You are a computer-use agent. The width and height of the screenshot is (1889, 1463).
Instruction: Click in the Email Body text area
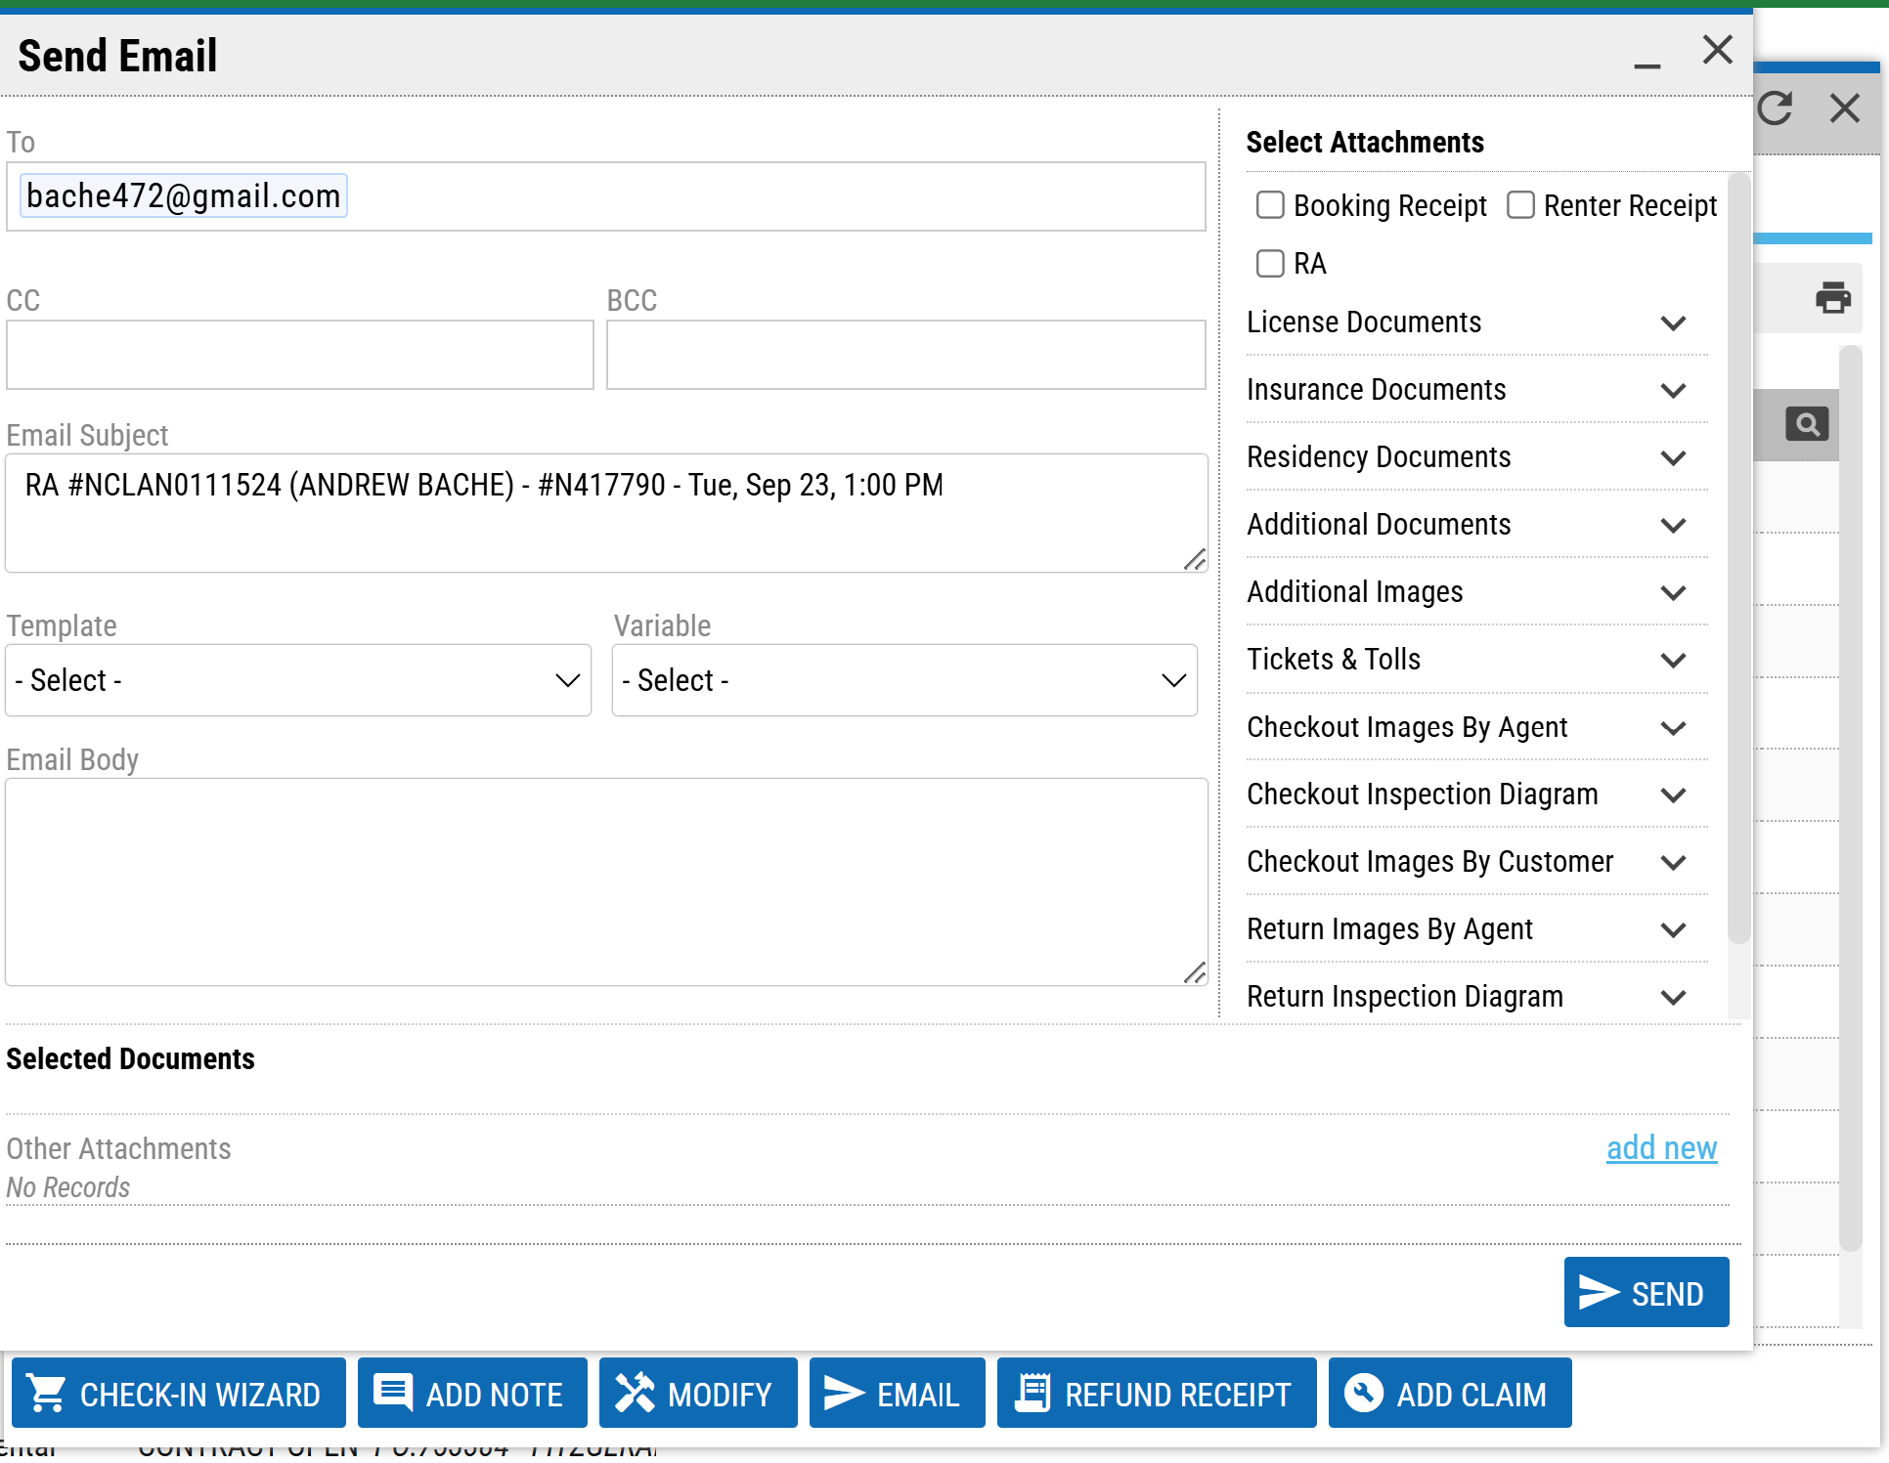tap(606, 882)
